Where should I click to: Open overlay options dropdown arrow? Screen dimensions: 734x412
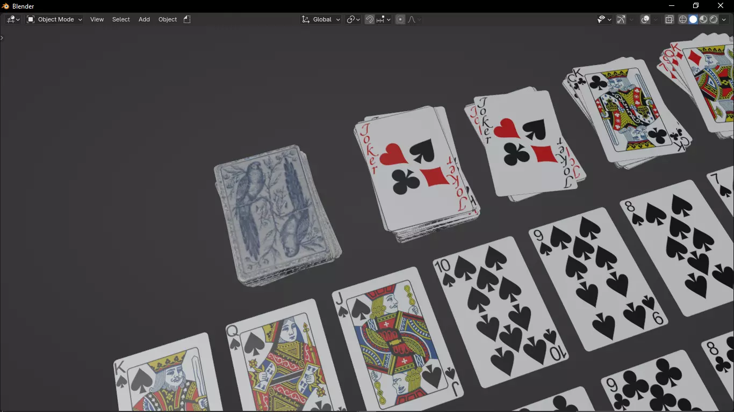pos(656,19)
